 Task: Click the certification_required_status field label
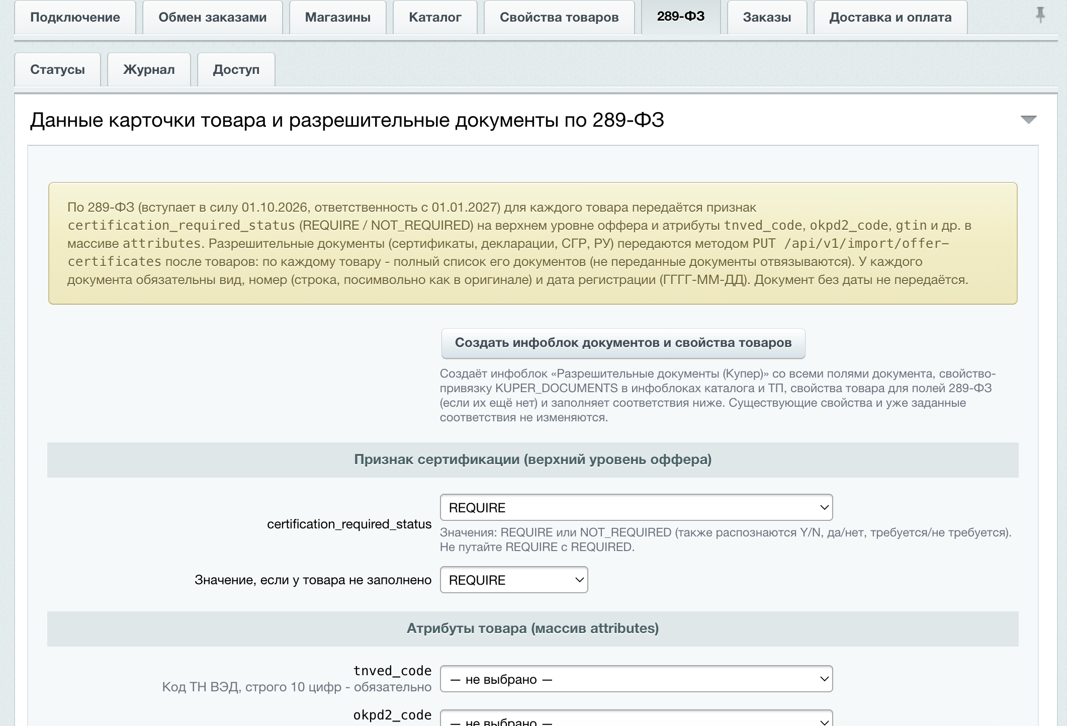(349, 524)
